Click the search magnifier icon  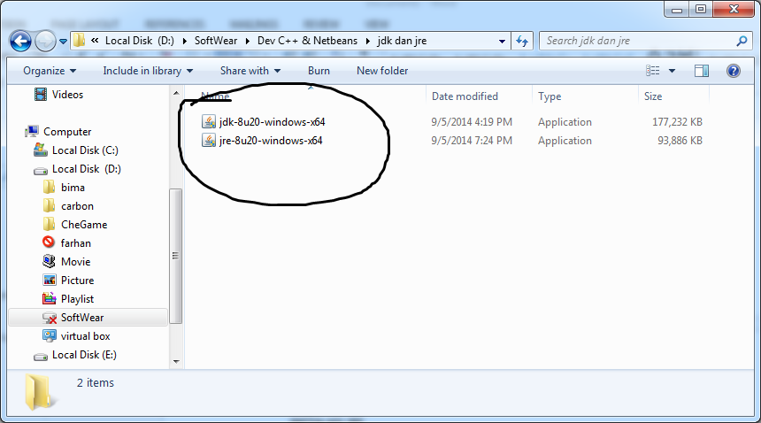click(x=742, y=42)
